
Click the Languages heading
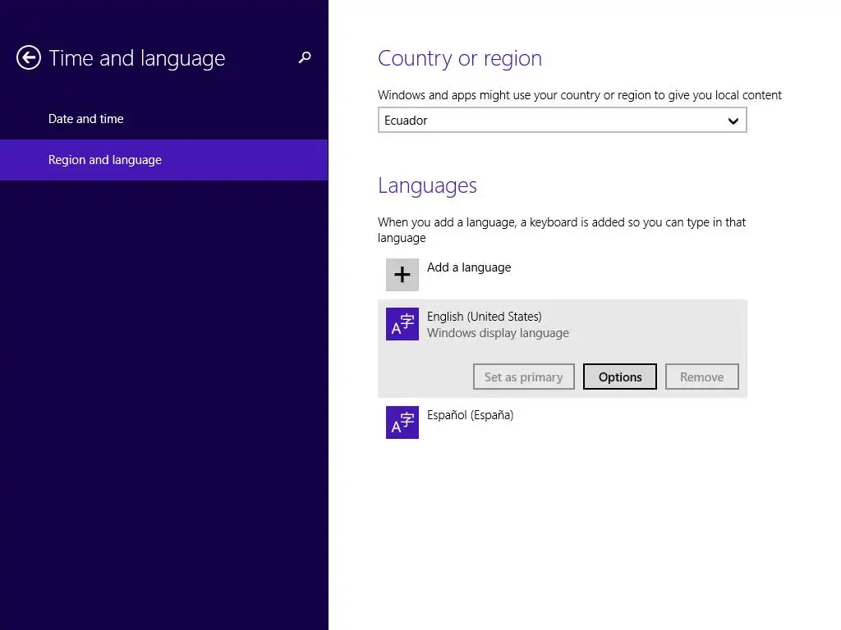point(427,186)
